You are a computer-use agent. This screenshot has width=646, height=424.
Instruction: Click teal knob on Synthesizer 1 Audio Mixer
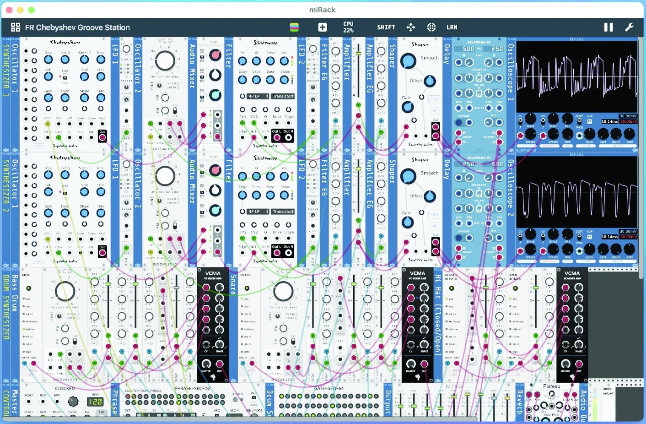coord(215,95)
